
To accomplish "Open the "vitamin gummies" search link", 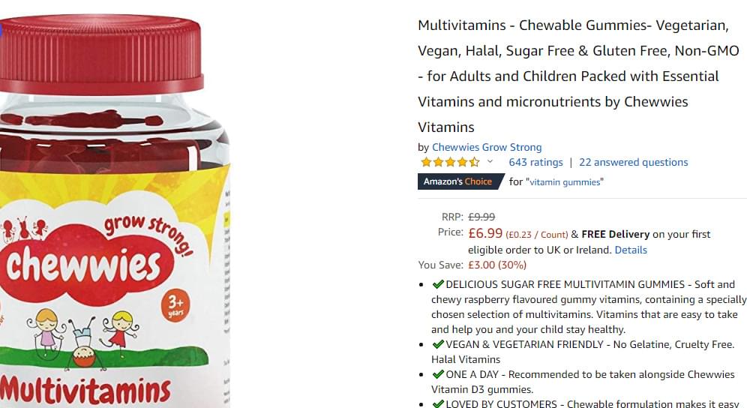I will coord(565,182).
